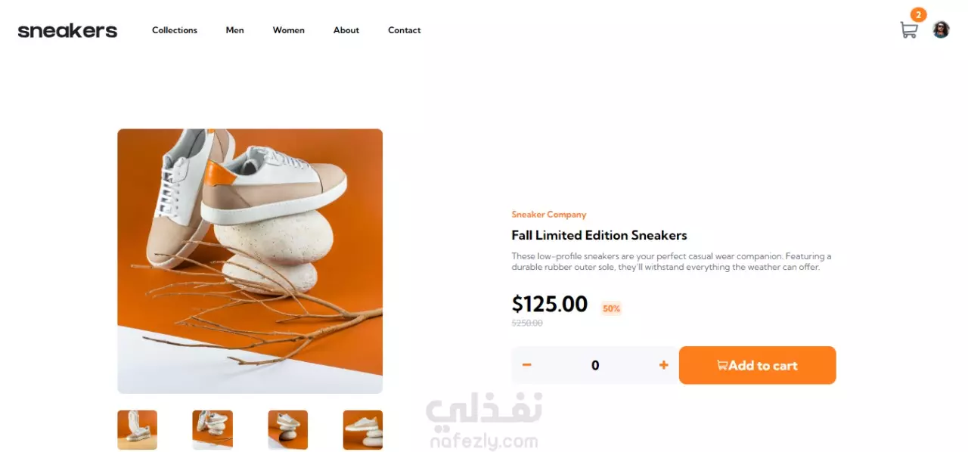Image resolution: width=968 pixels, height=452 pixels.
Task: Decrease quantity with the minus icon
Action: (527, 365)
